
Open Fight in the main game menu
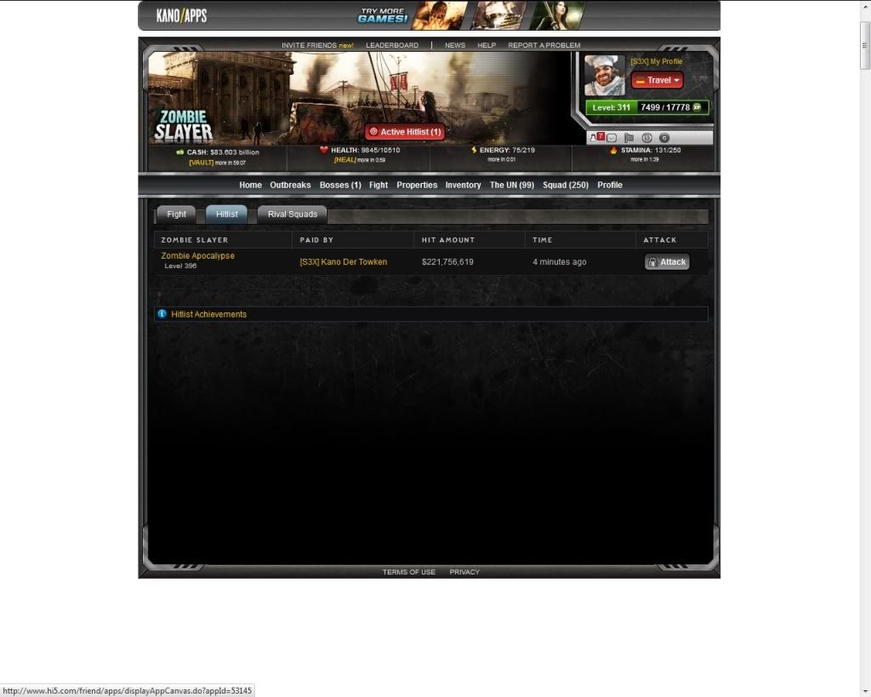pos(379,185)
